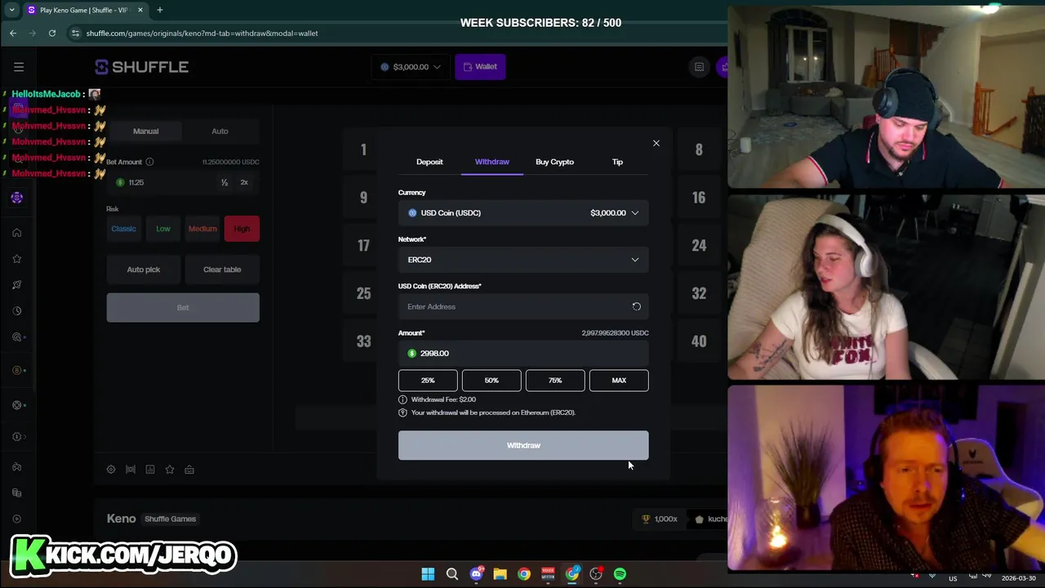
Task: Reload the page in Chrome
Action: click(52, 33)
